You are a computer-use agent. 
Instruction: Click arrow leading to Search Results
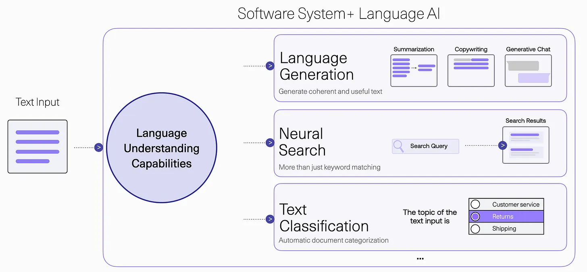pos(502,145)
